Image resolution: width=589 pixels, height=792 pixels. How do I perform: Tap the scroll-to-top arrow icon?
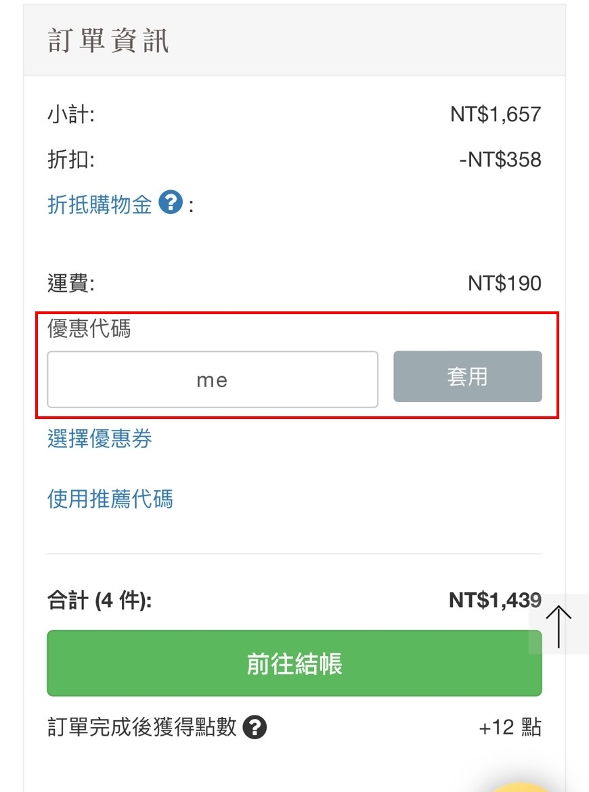[x=559, y=625]
